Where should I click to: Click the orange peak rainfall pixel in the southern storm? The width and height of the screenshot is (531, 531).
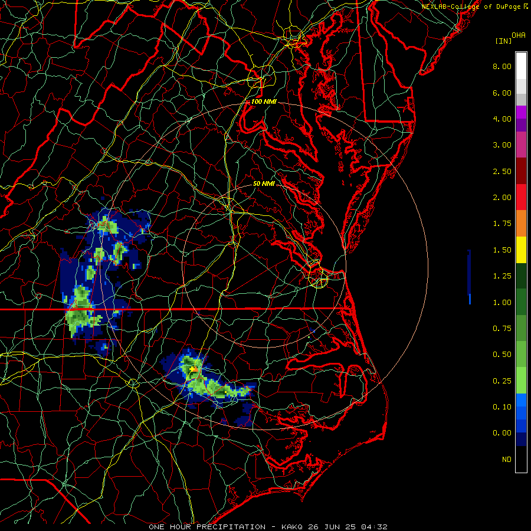195,369
